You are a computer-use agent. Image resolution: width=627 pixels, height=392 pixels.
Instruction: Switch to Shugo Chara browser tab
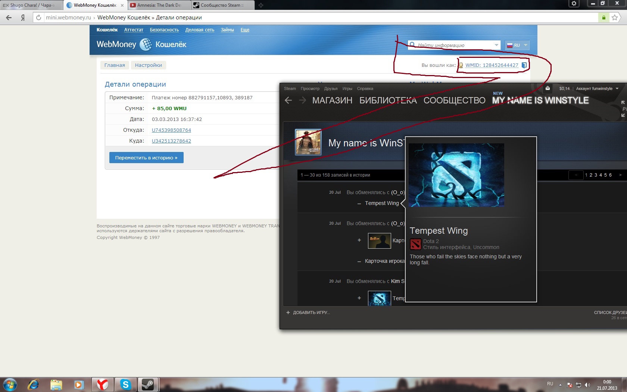point(31,5)
